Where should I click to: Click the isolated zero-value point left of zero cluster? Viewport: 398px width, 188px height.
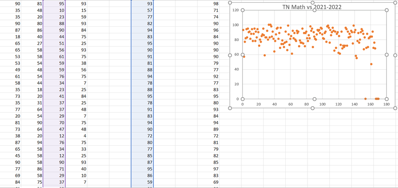[365, 99]
